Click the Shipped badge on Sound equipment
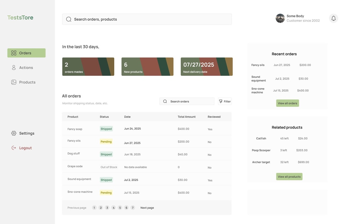This screenshot has width=346, height=224. pos(106,180)
